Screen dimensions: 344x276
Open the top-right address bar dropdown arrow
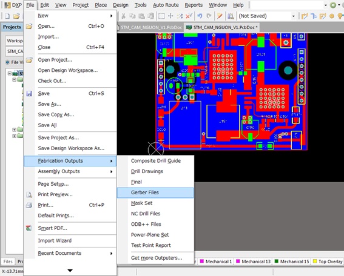click(326, 5)
